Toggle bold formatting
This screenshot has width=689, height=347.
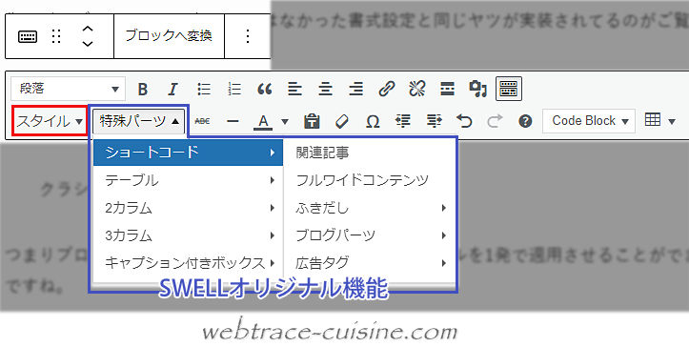pos(142,90)
